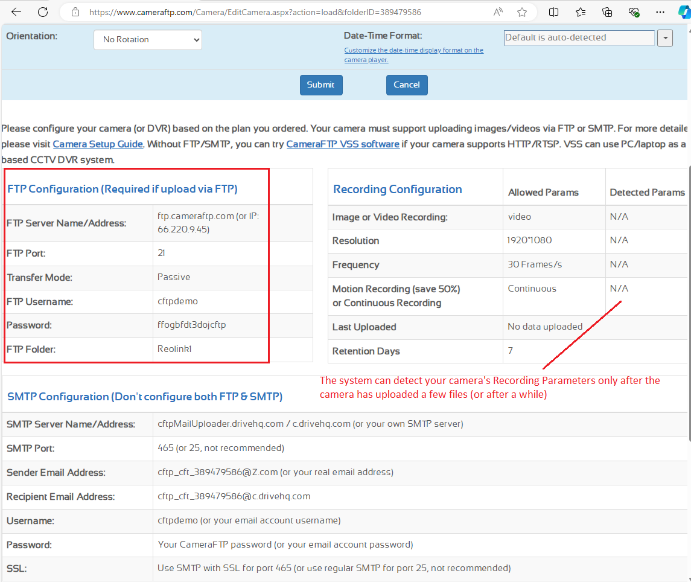Open the Read aloud icon in address bar
The height and width of the screenshot is (582, 691).
click(498, 12)
